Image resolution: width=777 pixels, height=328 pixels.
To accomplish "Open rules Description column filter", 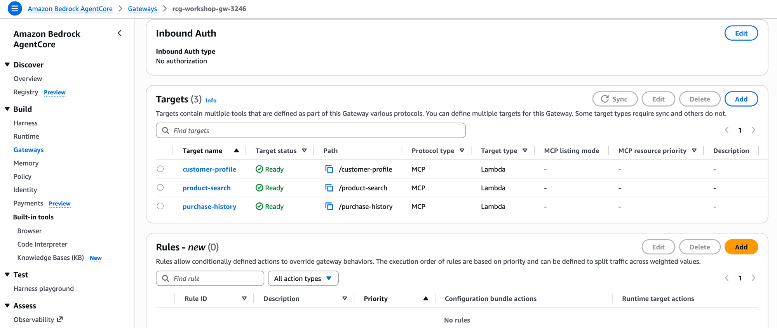I will coord(345,299).
